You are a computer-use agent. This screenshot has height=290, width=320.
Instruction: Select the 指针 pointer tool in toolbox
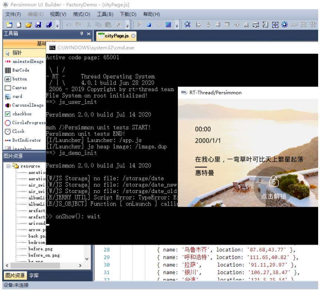[24, 53]
